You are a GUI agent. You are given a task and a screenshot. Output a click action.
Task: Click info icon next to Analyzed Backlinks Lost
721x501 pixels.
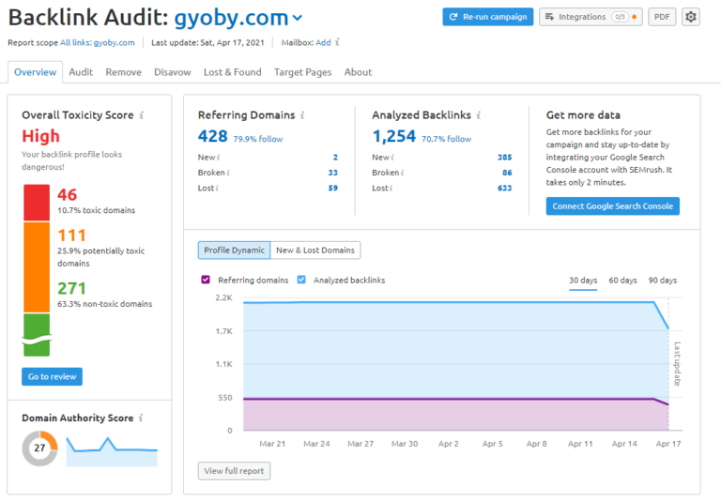pos(391,188)
